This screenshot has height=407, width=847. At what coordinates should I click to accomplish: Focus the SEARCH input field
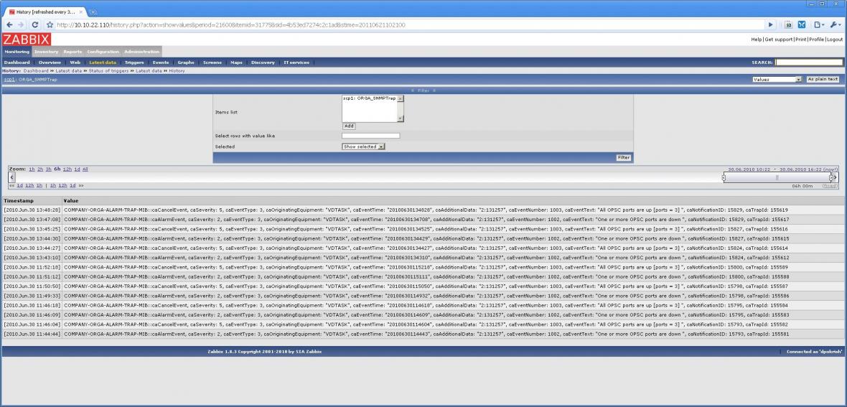(809, 62)
